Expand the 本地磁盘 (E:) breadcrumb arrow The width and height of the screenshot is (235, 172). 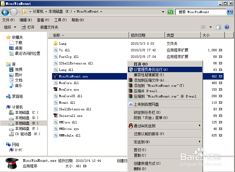pyautogui.click(x=74, y=12)
